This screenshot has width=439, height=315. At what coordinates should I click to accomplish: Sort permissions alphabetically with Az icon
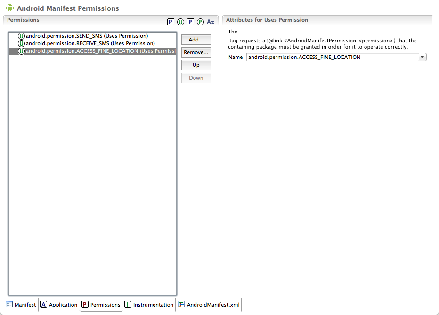211,22
